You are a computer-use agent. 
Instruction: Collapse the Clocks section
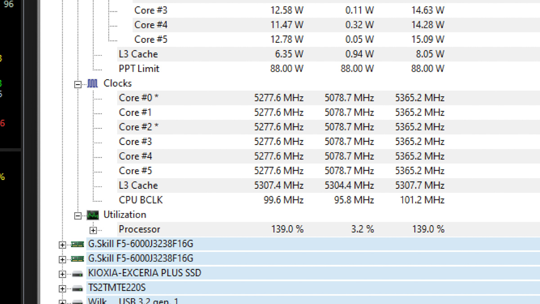(78, 84)
